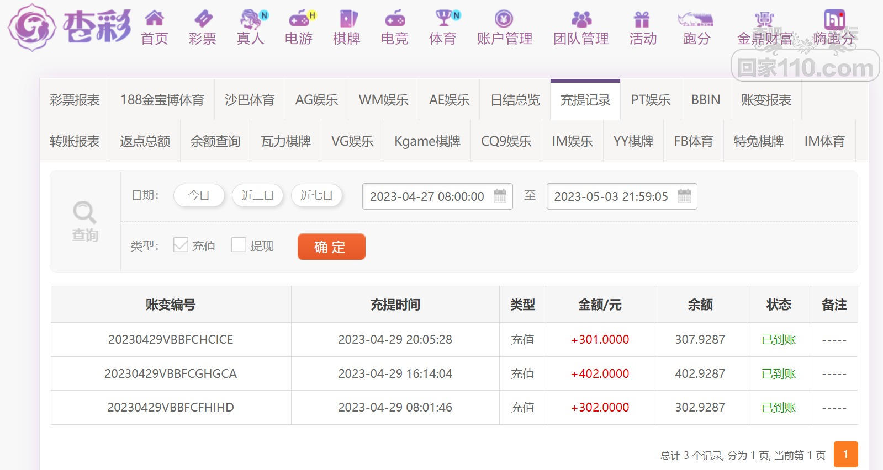Switch to the VG娱乐 tab

(x=352, y=141)
